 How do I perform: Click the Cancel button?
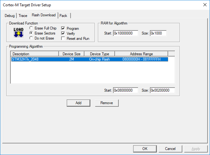(170, 149)
